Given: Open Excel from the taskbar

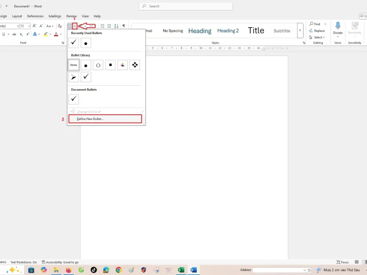Looking at the screenshot, I should 181,270.
